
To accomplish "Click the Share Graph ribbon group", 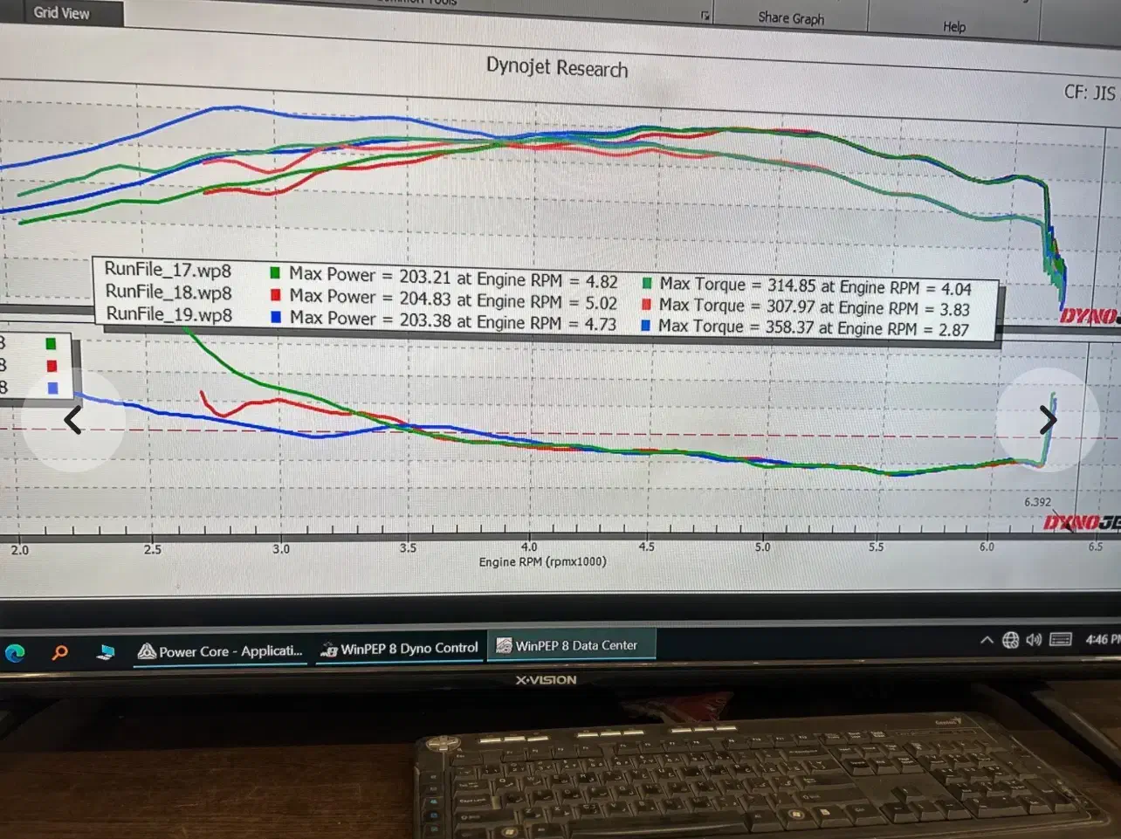I will coord(791,17).
